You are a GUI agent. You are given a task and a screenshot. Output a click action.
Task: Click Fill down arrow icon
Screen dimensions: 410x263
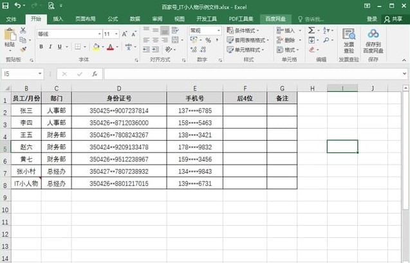(x=312, y=40)
